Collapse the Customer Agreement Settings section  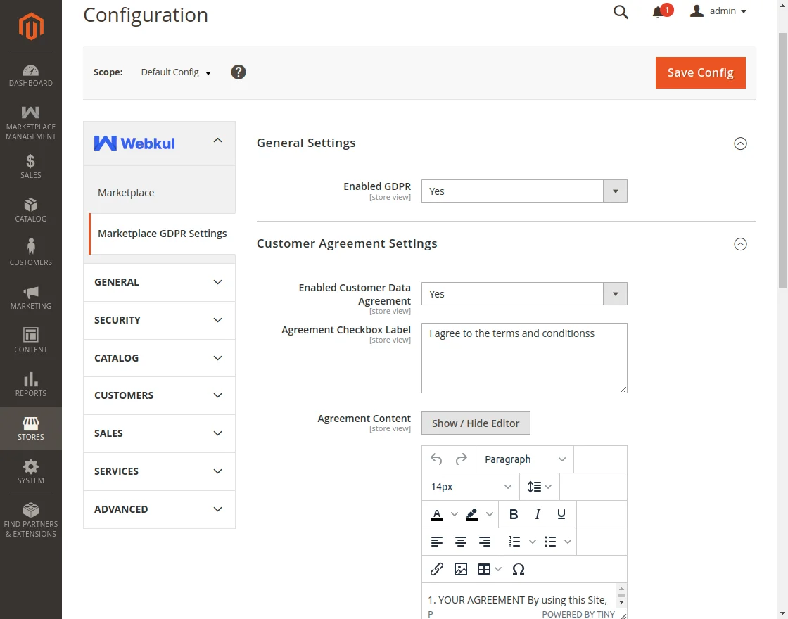tap(740, 244)
